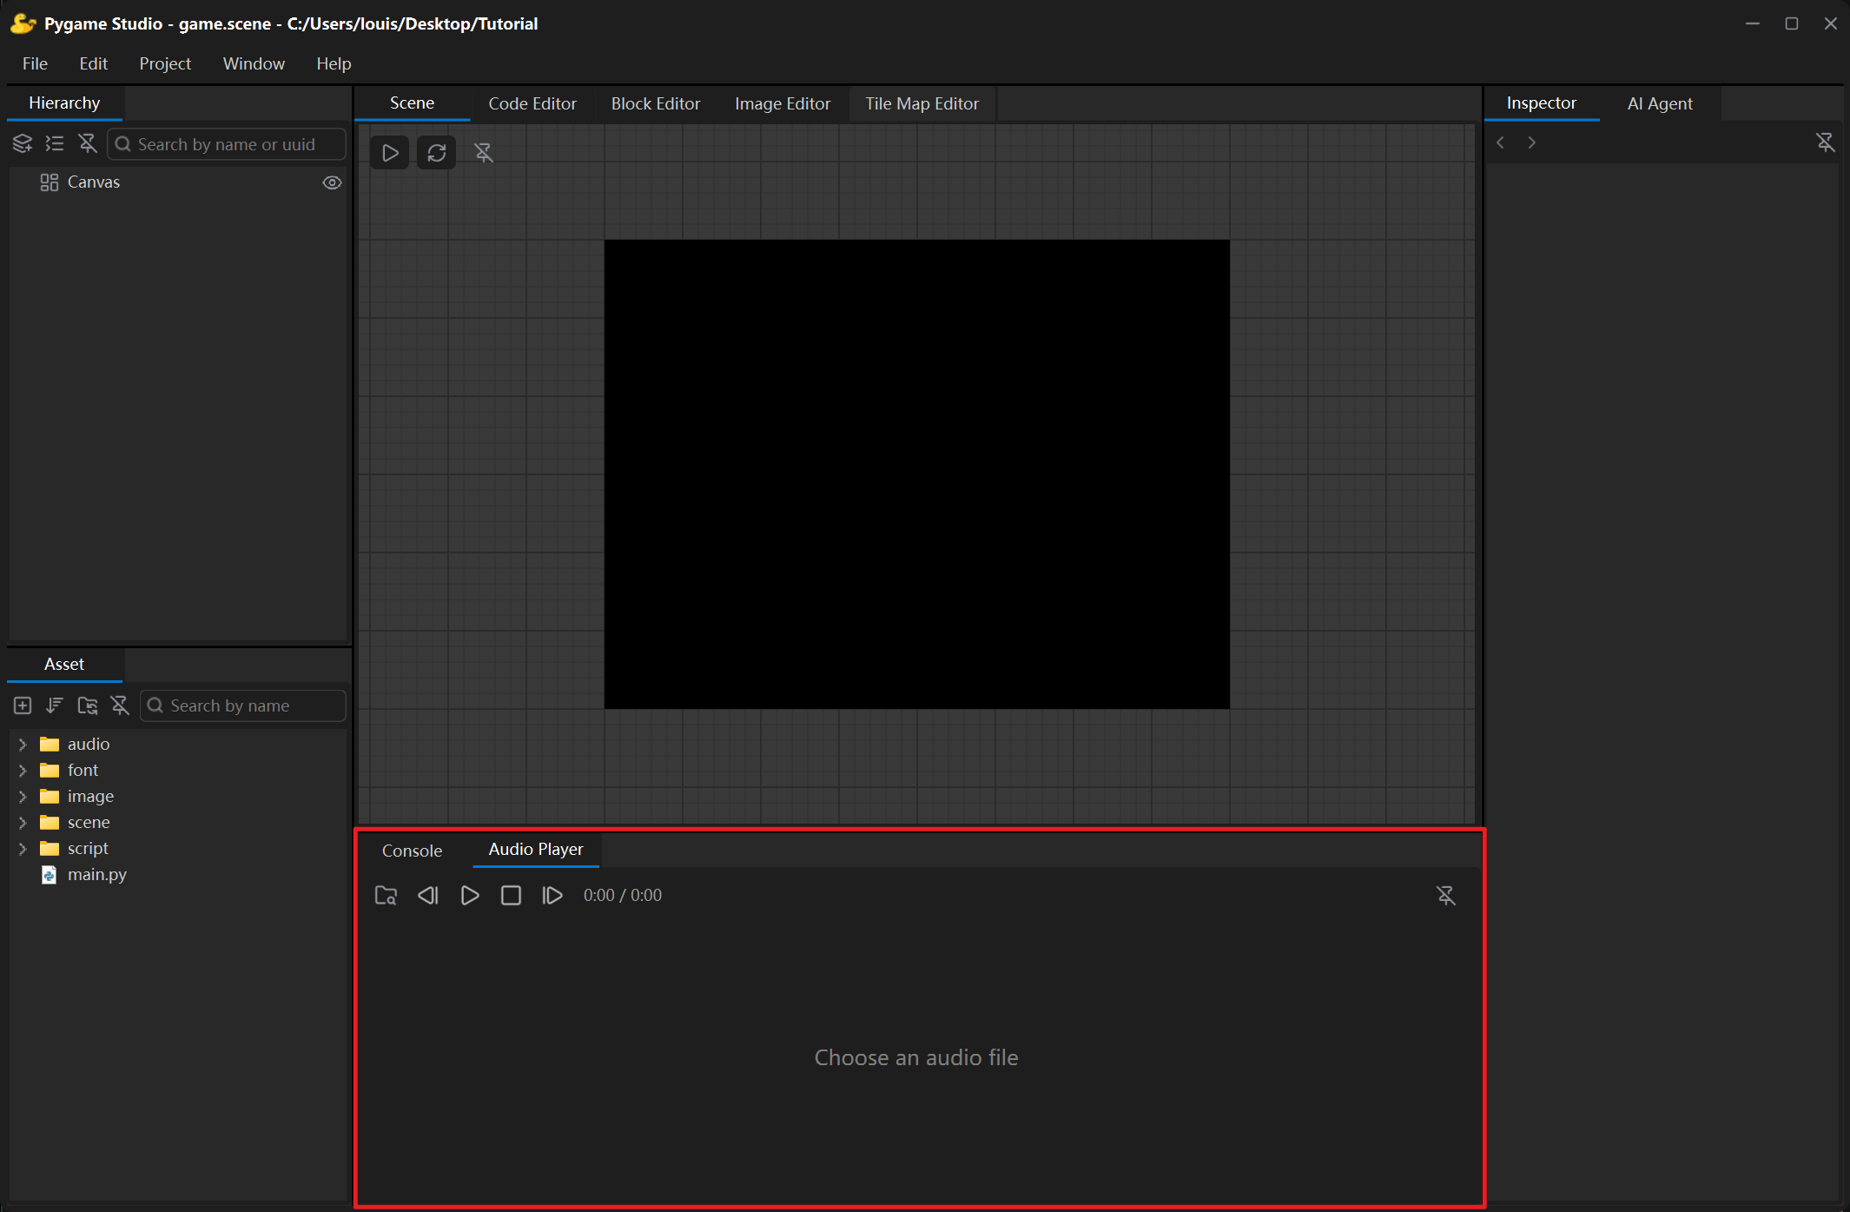Focus the Asset search by name field
This screenshot has height=1212, width=1850.
(243, 705)
